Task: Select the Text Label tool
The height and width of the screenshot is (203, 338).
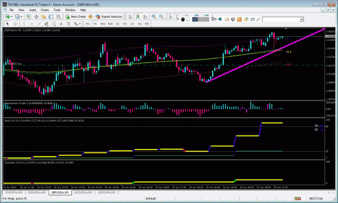Action: (69, 24)
